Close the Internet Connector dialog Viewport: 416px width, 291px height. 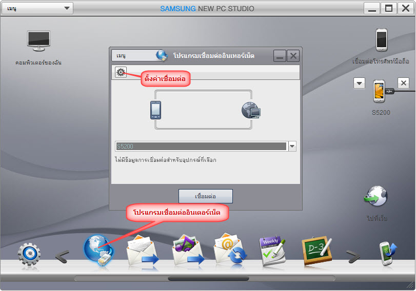coord(293,56)
